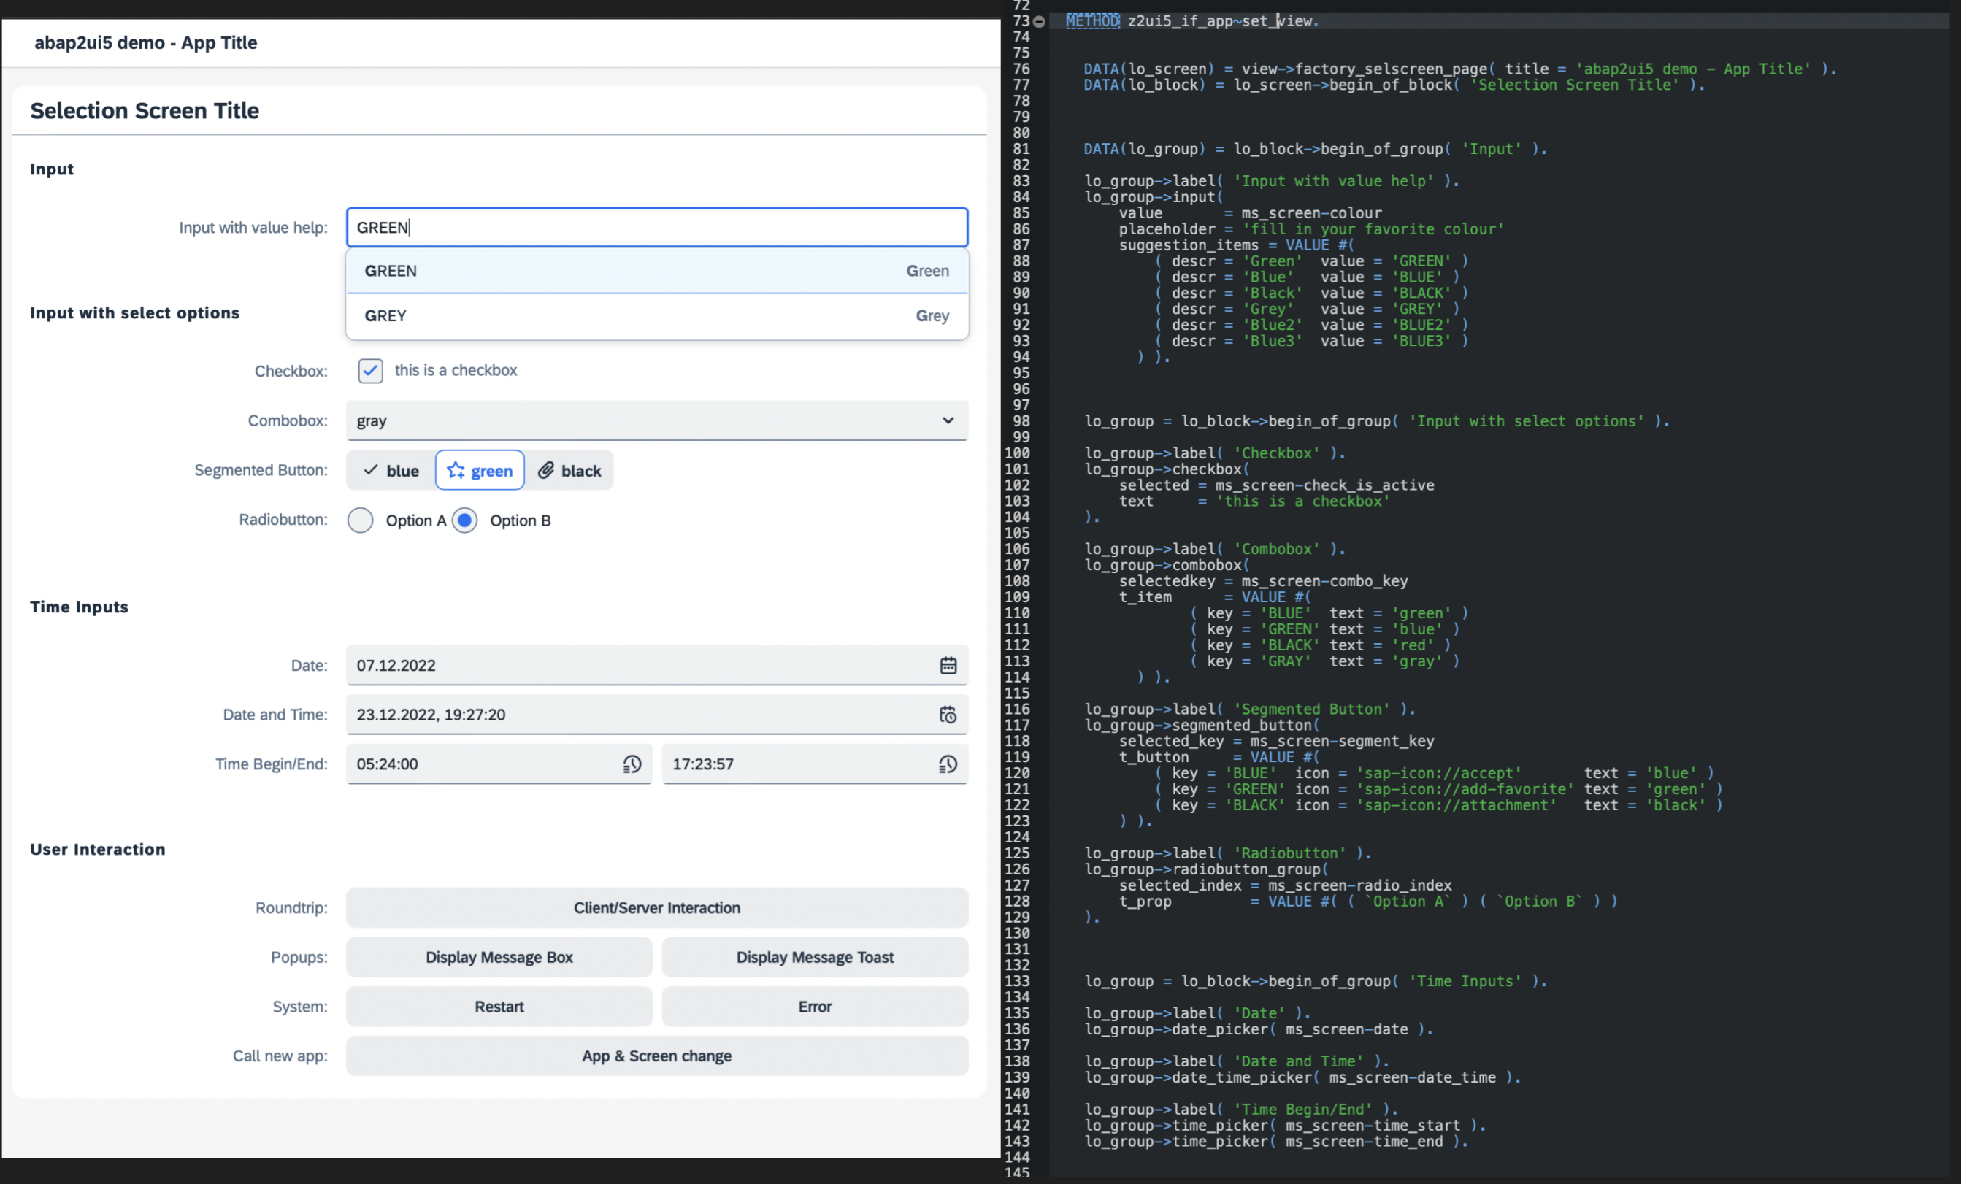
Task: Open the Date and Time picker icon
Action: click(948, 715)
